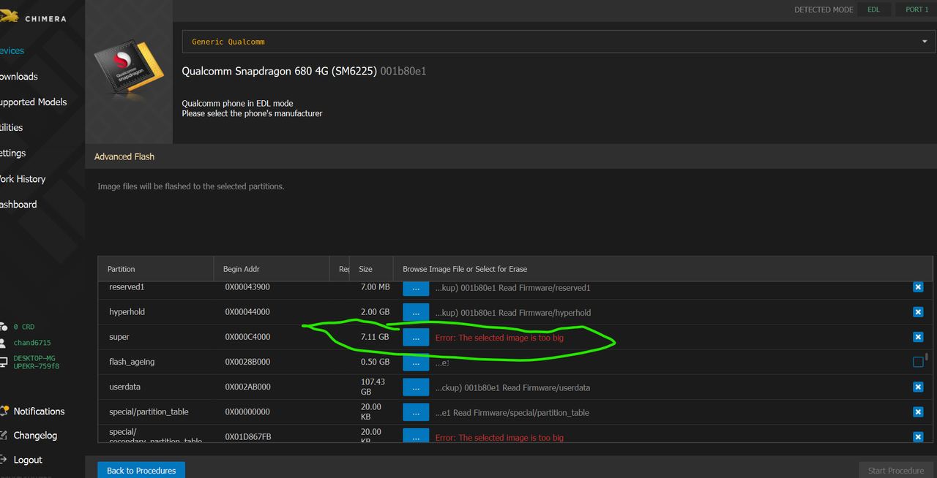
Task: Click the Snapdragon chip device image
Action: tap(129, 72)
